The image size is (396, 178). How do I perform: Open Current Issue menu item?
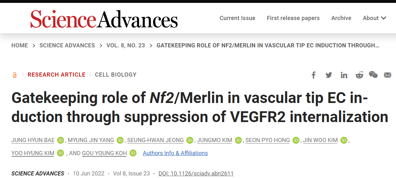coord(237,18)
